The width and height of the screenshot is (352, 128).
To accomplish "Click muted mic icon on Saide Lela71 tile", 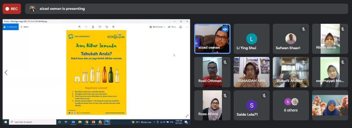I will coord(264,96).
